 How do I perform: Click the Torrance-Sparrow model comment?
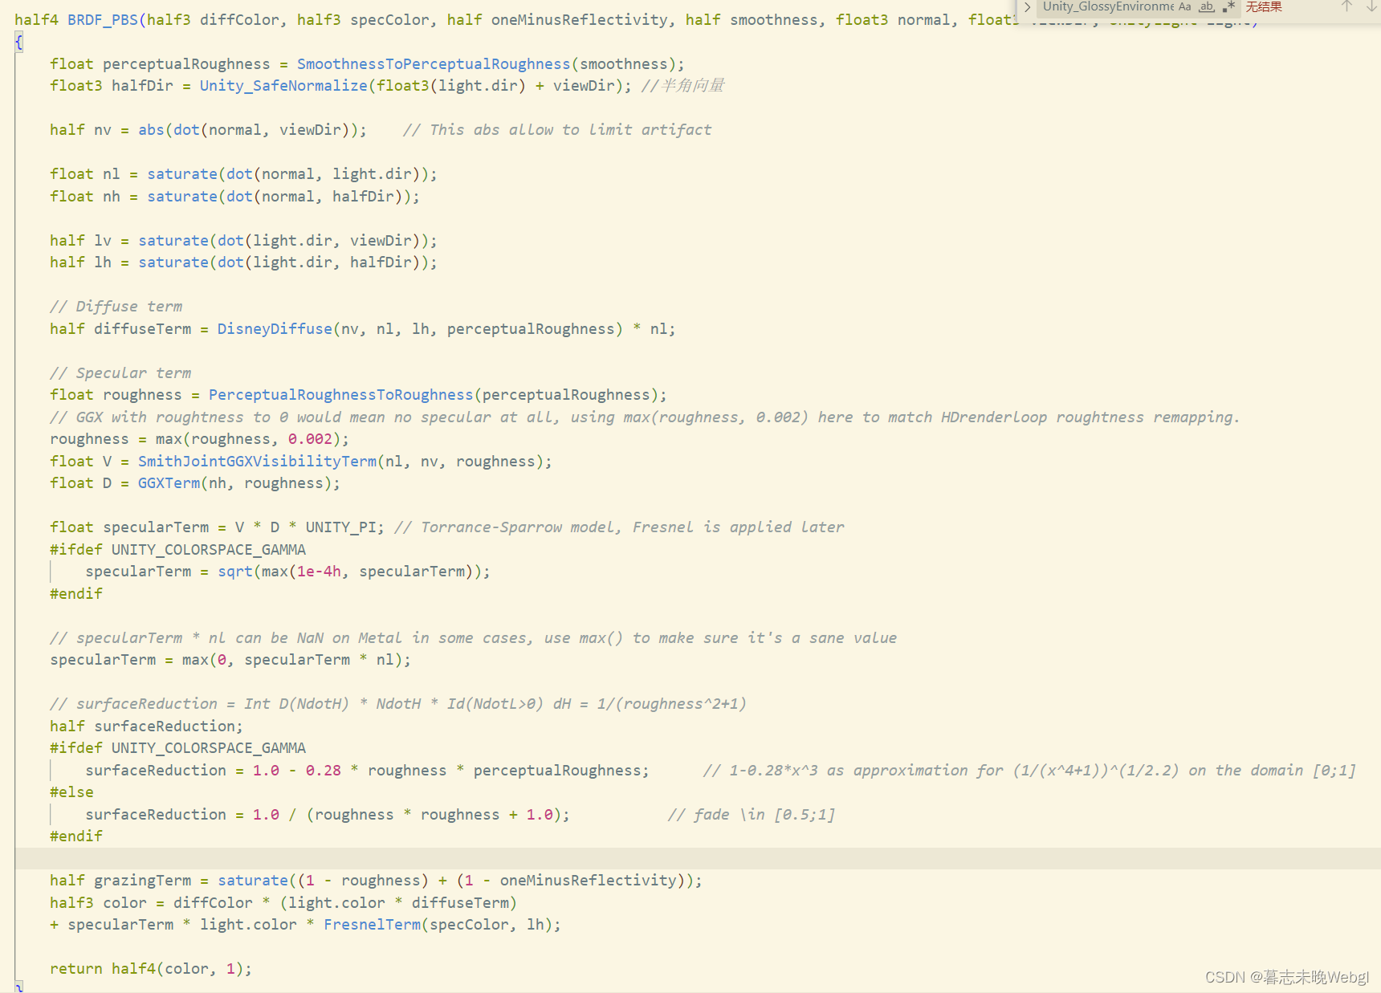[619, 527]
